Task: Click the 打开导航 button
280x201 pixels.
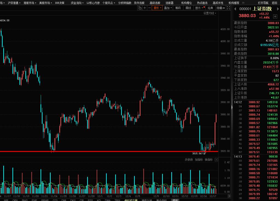Action: click(x=263, y=3)
